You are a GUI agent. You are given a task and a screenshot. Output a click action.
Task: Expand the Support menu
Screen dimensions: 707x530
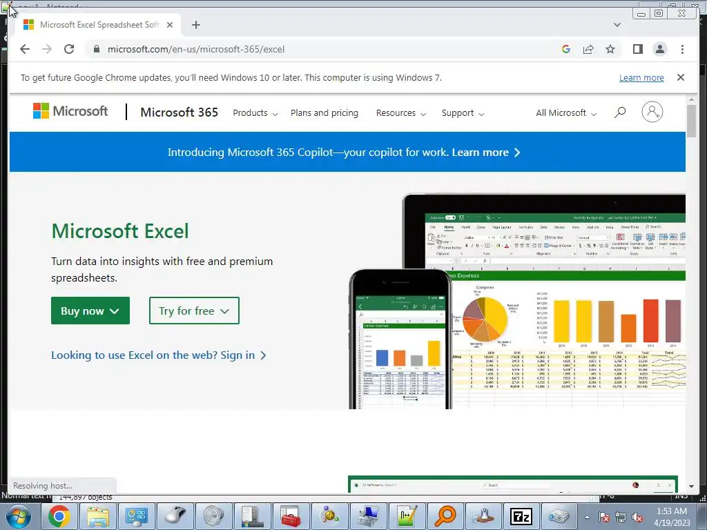[463, 113]
